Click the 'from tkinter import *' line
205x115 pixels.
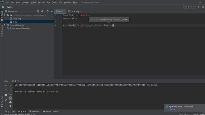tap(76, 15)
